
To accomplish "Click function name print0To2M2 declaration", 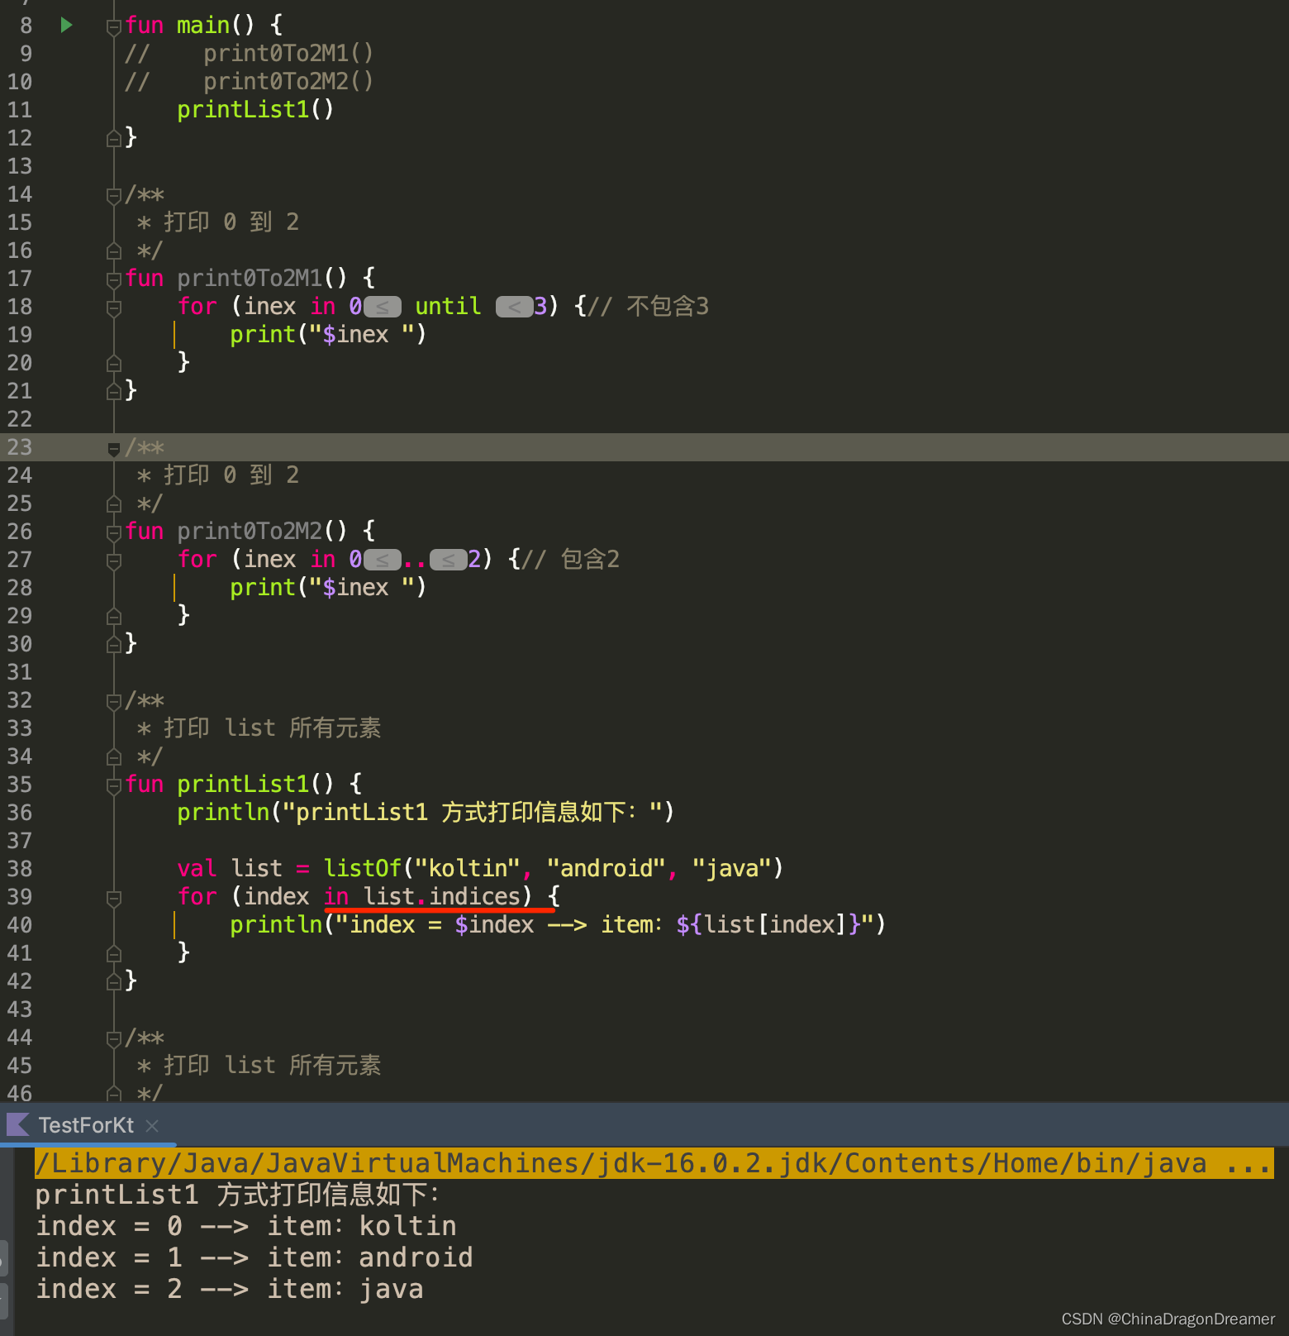I will (250, 531).
